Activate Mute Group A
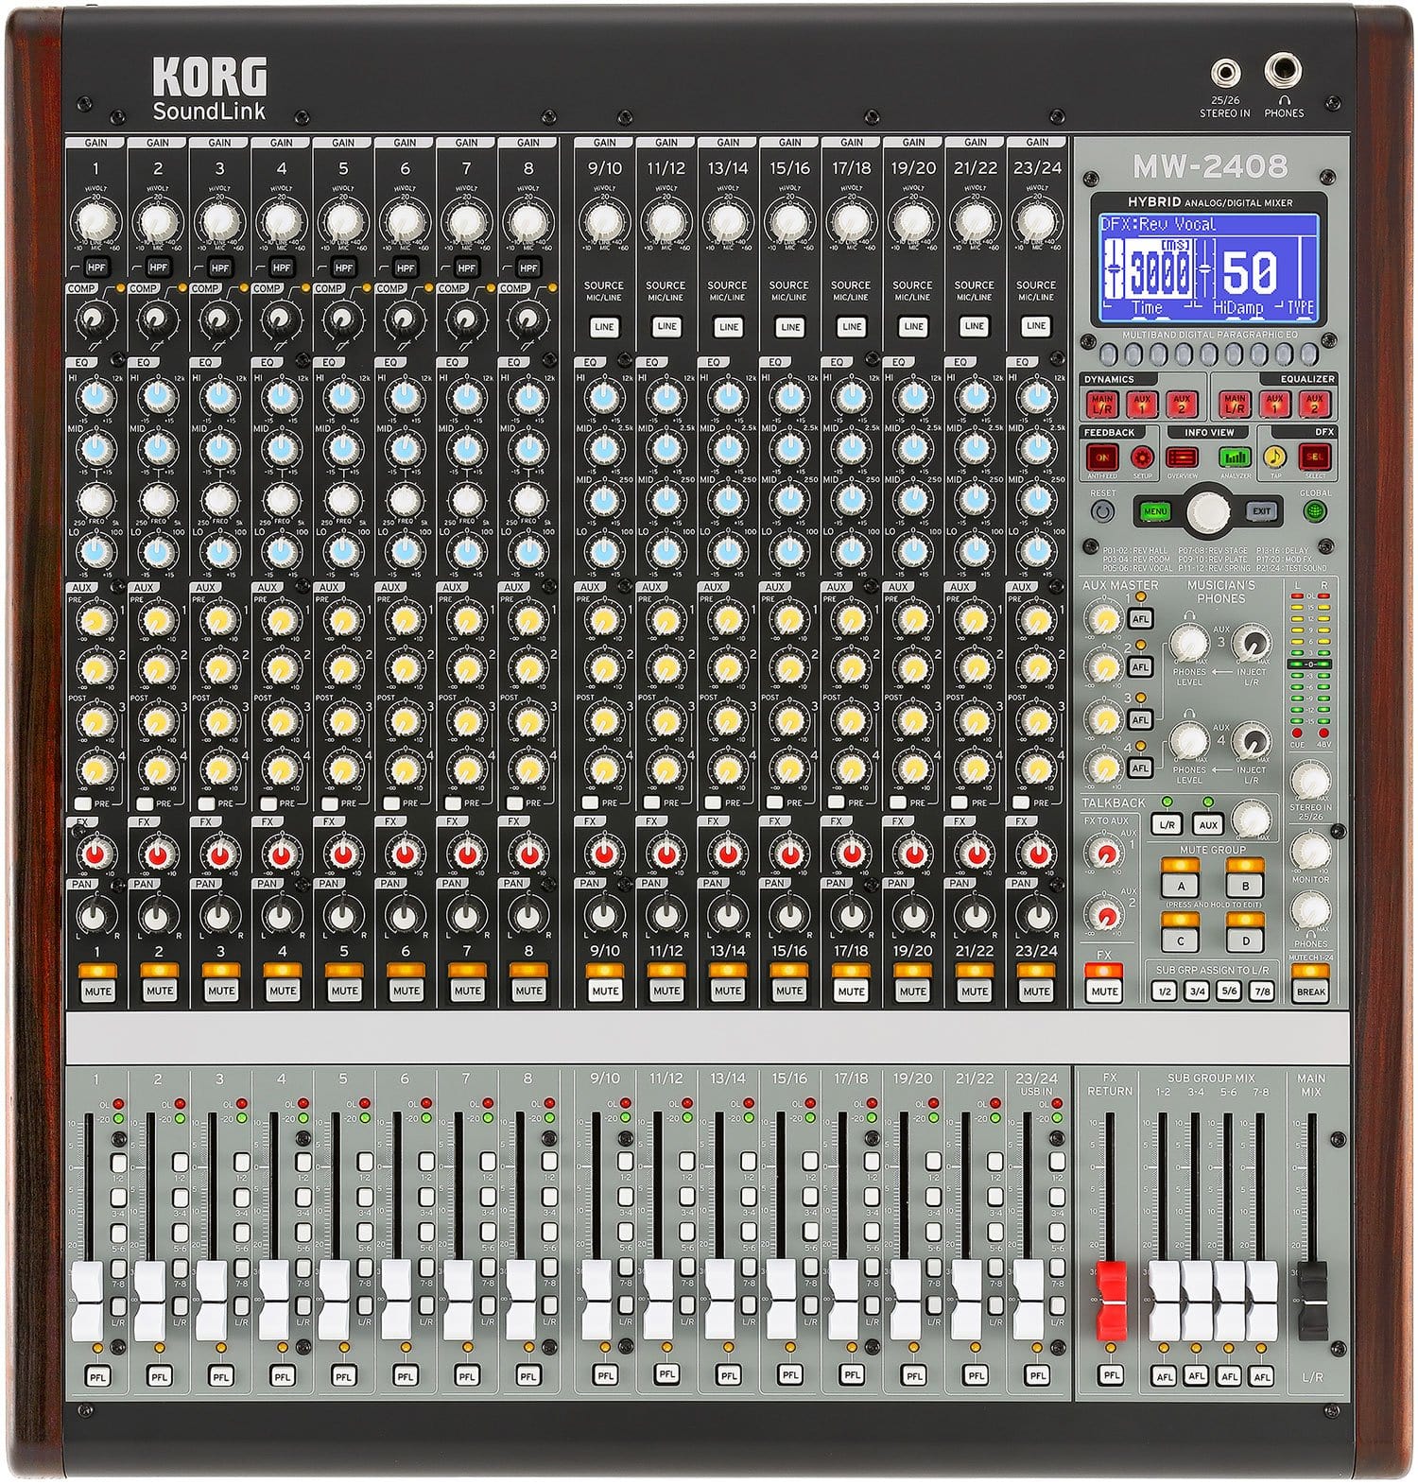1418x1484 pixels. pyautogui.click(x=1181, y=887)
